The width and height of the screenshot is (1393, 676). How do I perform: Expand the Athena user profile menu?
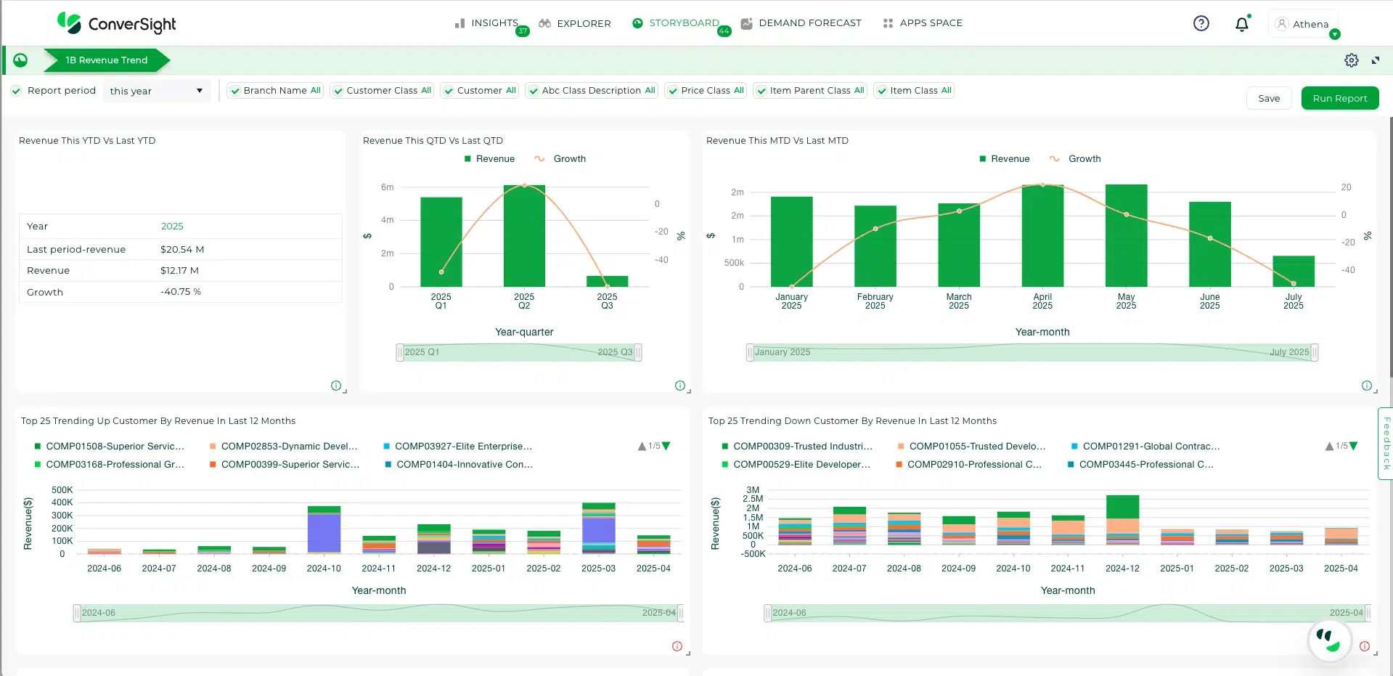tap(1334, 34)
